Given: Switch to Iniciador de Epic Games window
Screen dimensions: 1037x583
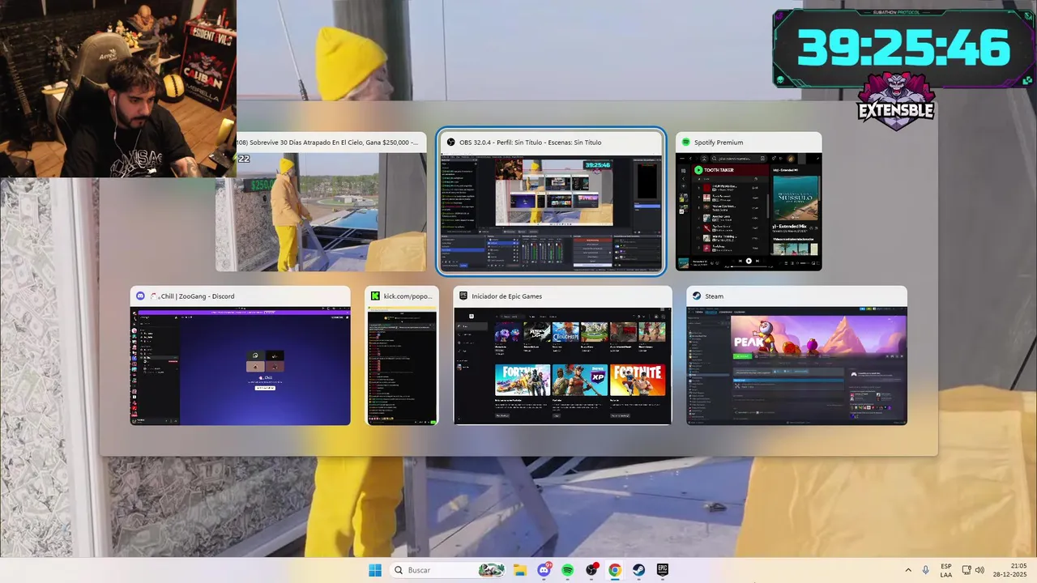Looking at the screenshot, I should coord(562,355).
